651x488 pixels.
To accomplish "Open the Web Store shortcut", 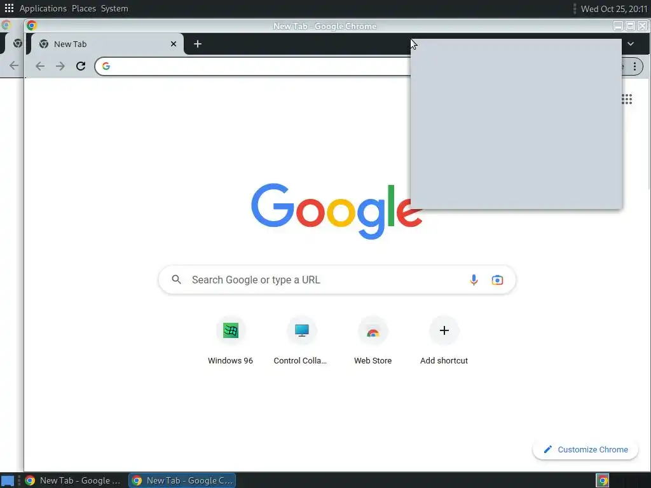I will [373, 341].
